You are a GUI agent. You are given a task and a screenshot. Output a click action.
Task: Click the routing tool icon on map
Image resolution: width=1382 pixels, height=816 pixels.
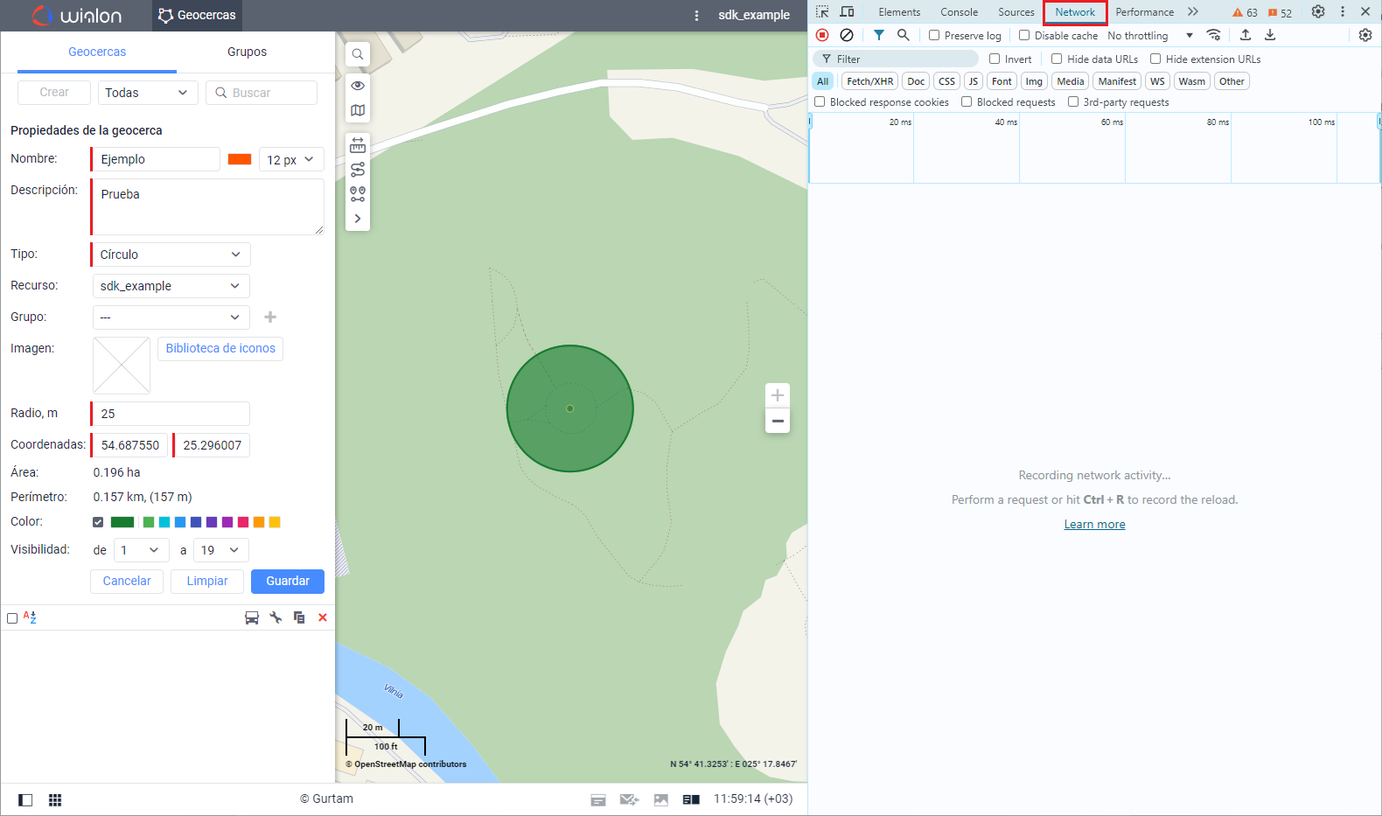point(358,170)
